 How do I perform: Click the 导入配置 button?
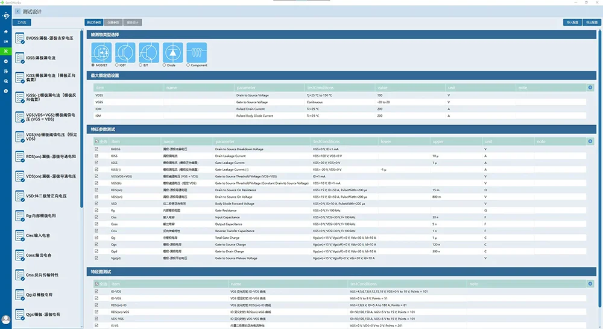(571, 22)
